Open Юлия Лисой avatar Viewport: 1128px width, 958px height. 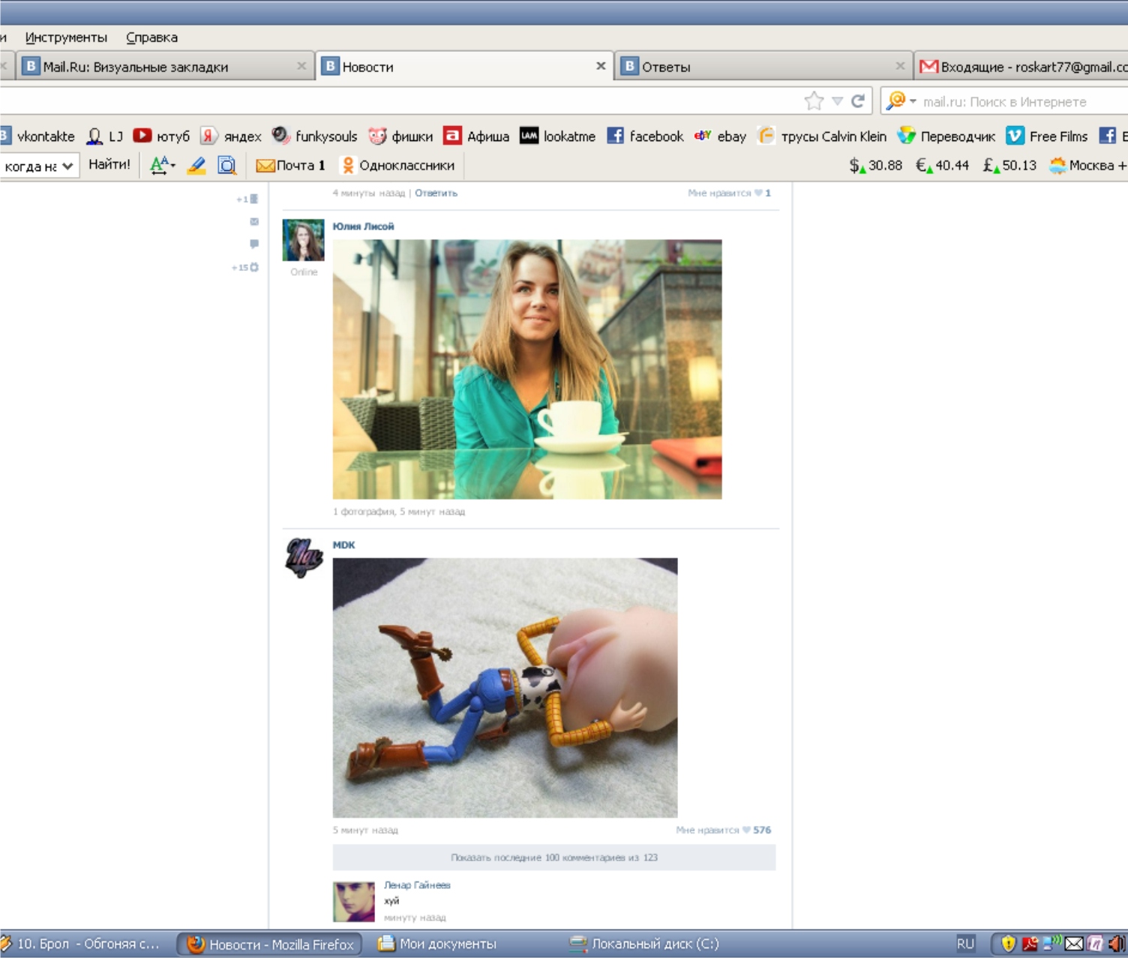[303, 240]
